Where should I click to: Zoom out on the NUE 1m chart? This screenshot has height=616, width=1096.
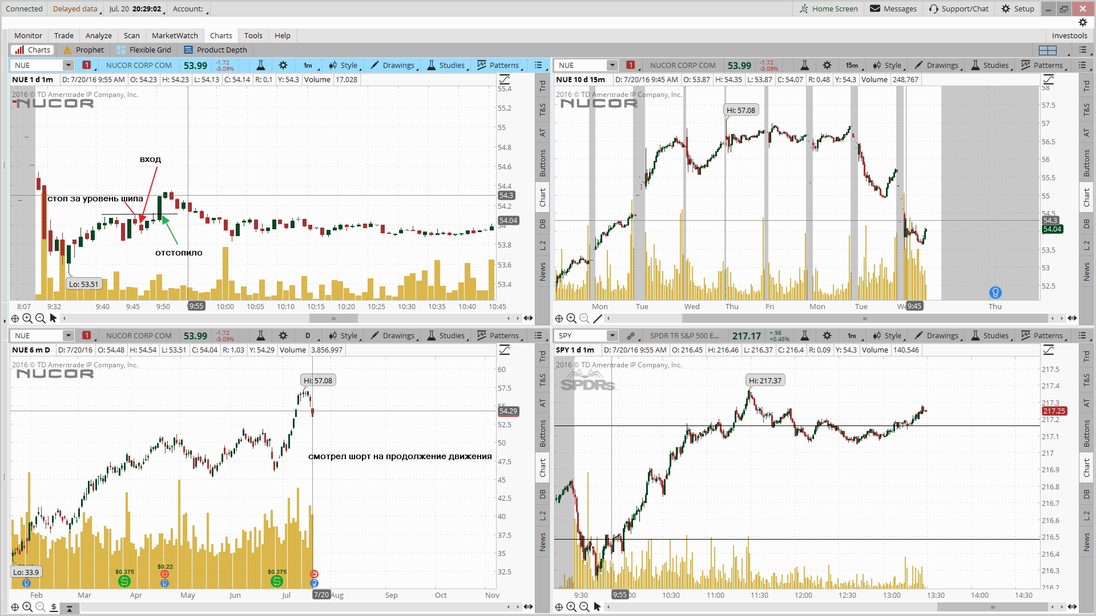(x=40, y=318)
